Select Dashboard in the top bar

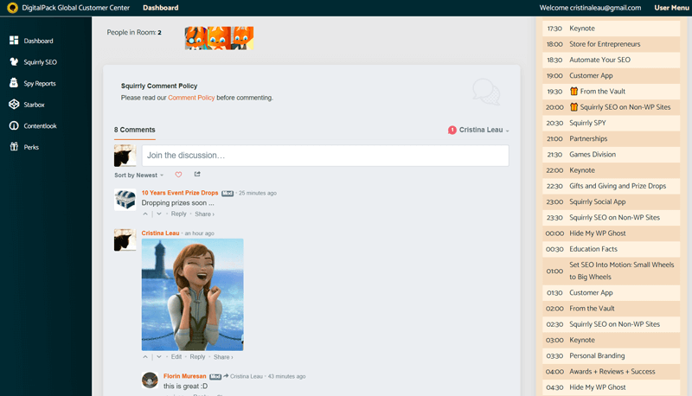[x=161, y=8]
